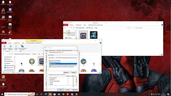Check Deny for Write permission
Viewport: 171px width, 96px height.
coord(73,84)
